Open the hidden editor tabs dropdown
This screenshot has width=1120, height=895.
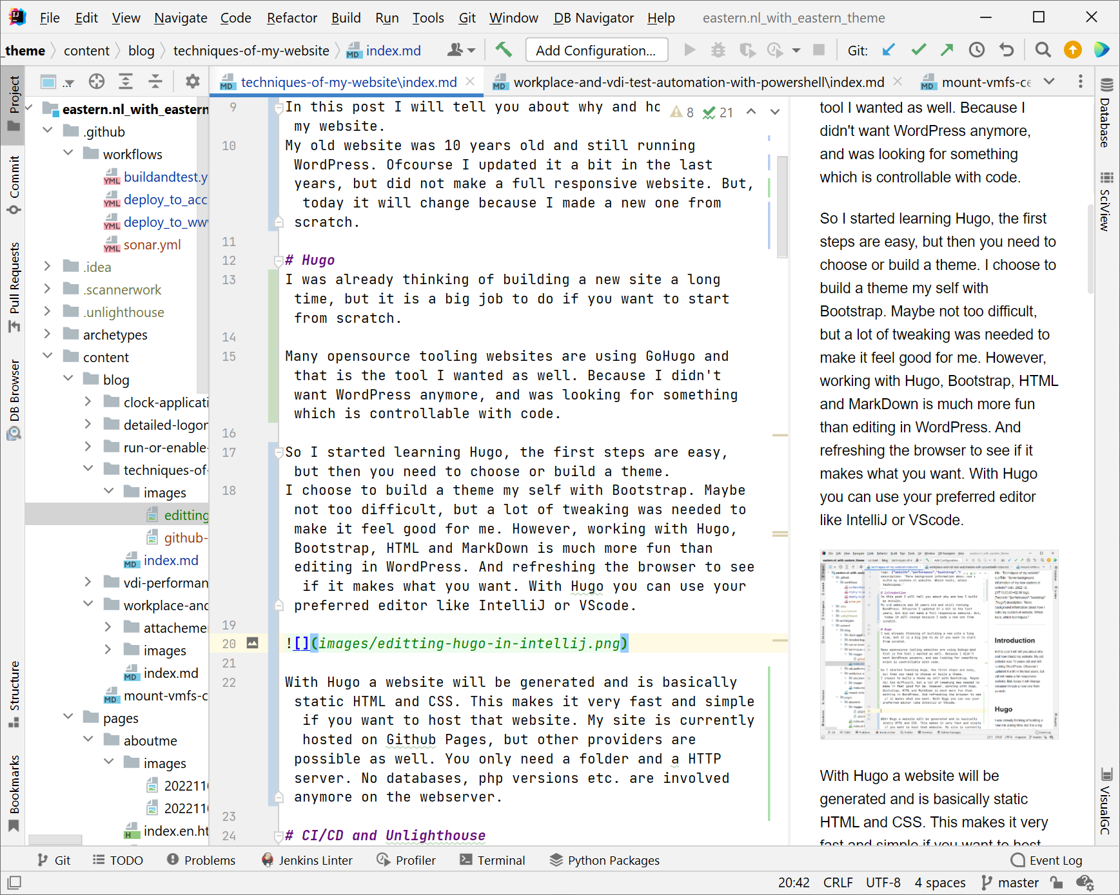tap(1049, 82)
